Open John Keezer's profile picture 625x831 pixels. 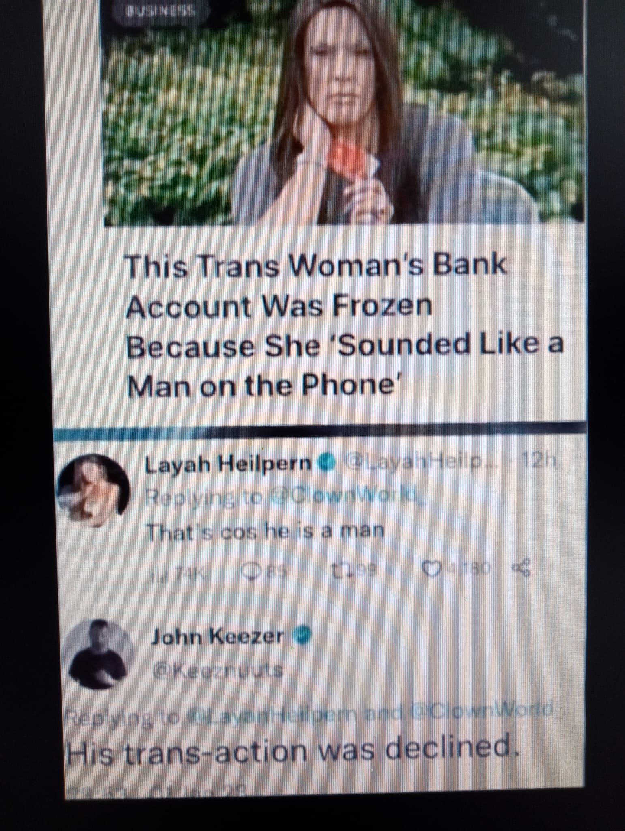(x=101, y=654)
